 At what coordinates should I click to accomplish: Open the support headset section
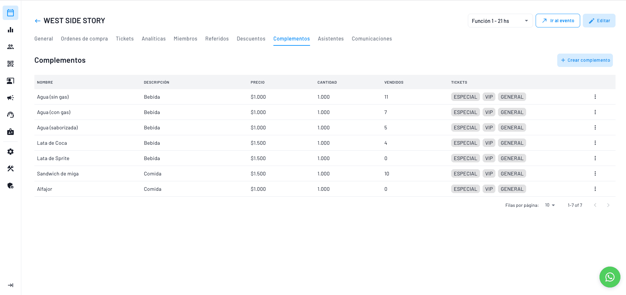tap(10, 115)
